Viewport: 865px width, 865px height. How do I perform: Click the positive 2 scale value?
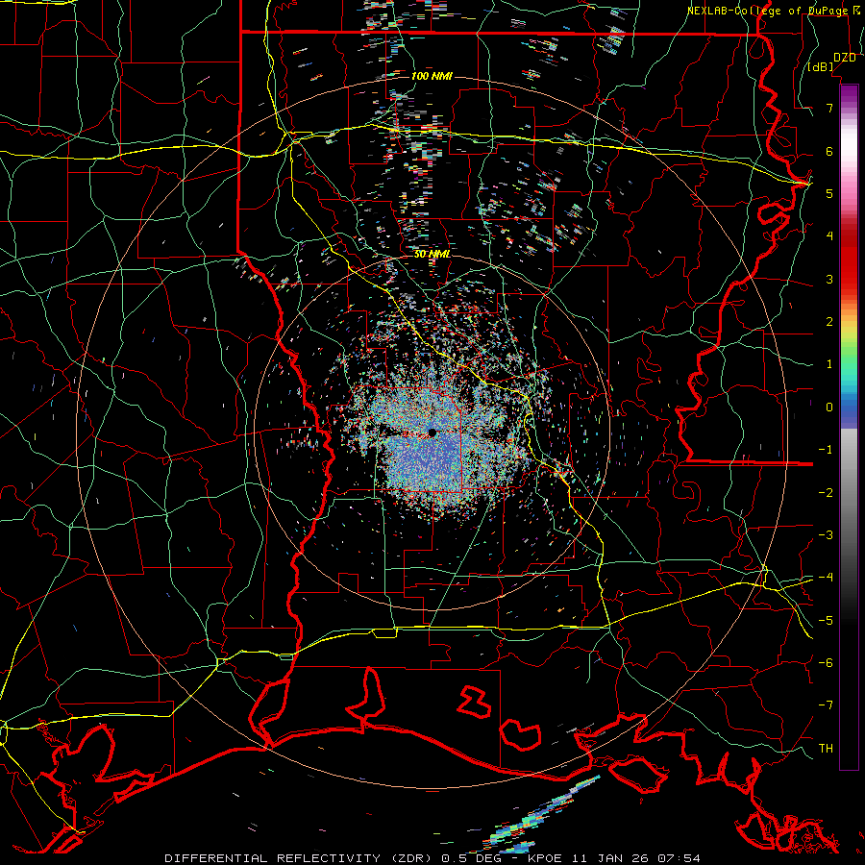click(x=829, y=322)
